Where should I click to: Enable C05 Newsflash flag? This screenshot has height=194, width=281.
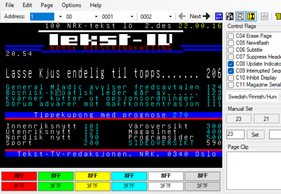click(x=231, y=43)
